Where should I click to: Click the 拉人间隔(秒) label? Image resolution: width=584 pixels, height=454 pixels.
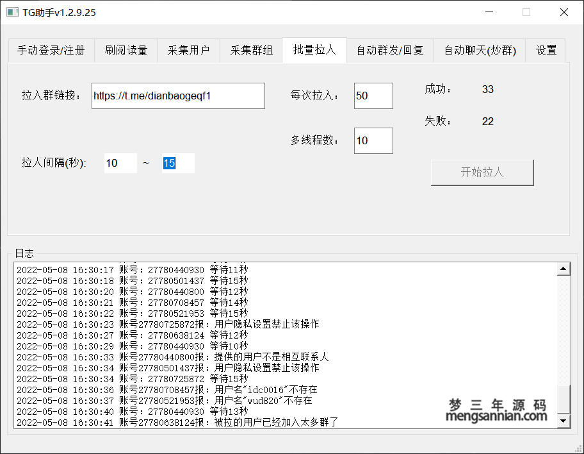pos(54,163)
